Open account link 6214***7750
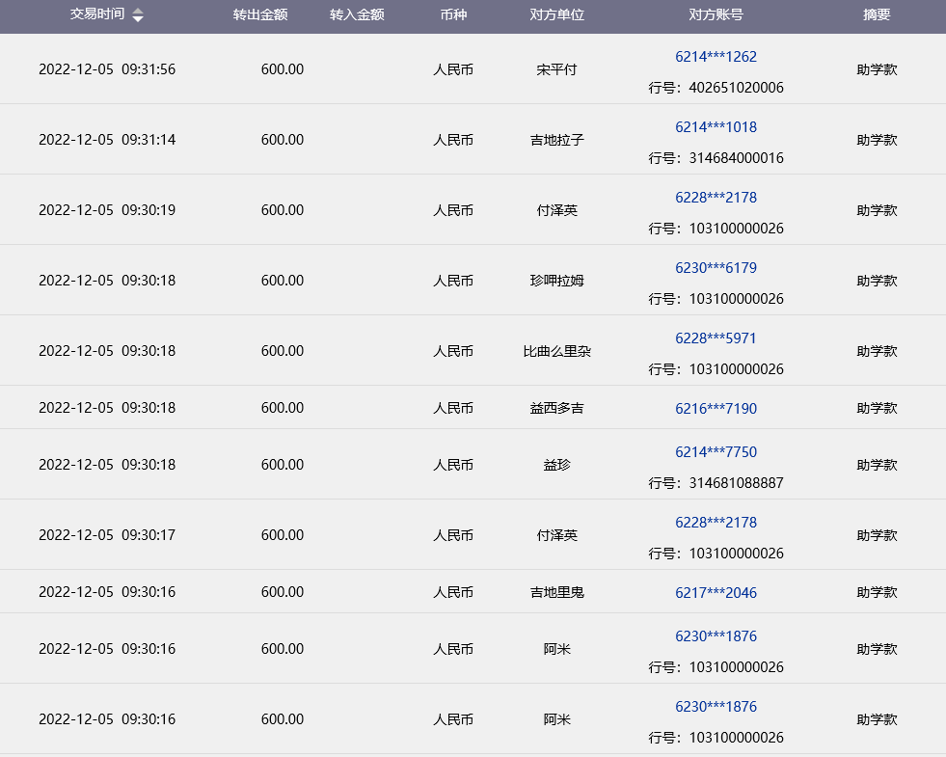Image resolution: width=946 pixels, height=757 pixels. coord(716,452)
